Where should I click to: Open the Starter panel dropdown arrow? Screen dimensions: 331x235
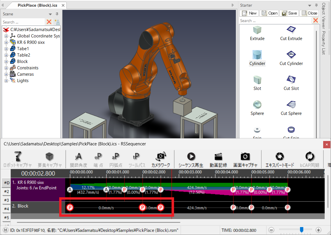(310, 6)
